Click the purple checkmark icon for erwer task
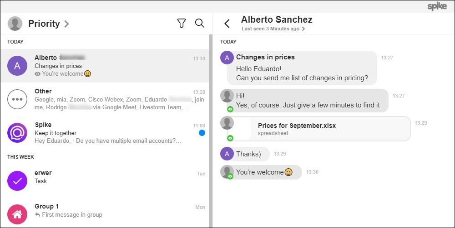 (17, 181)
